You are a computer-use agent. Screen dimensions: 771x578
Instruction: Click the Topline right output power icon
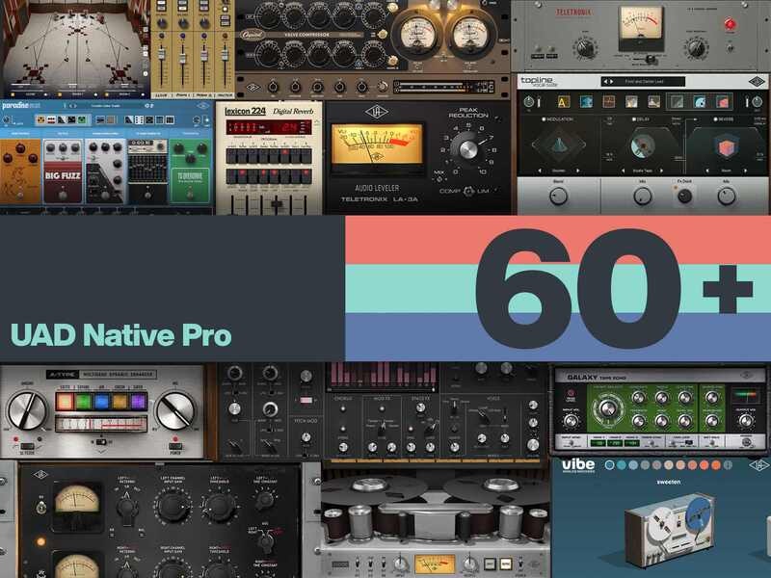pyautogui.click(x=758, y=102)
